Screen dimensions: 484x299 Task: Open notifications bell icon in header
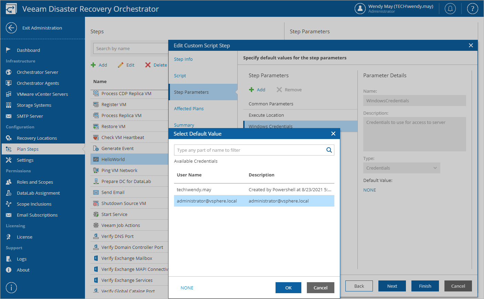(450, 9)
